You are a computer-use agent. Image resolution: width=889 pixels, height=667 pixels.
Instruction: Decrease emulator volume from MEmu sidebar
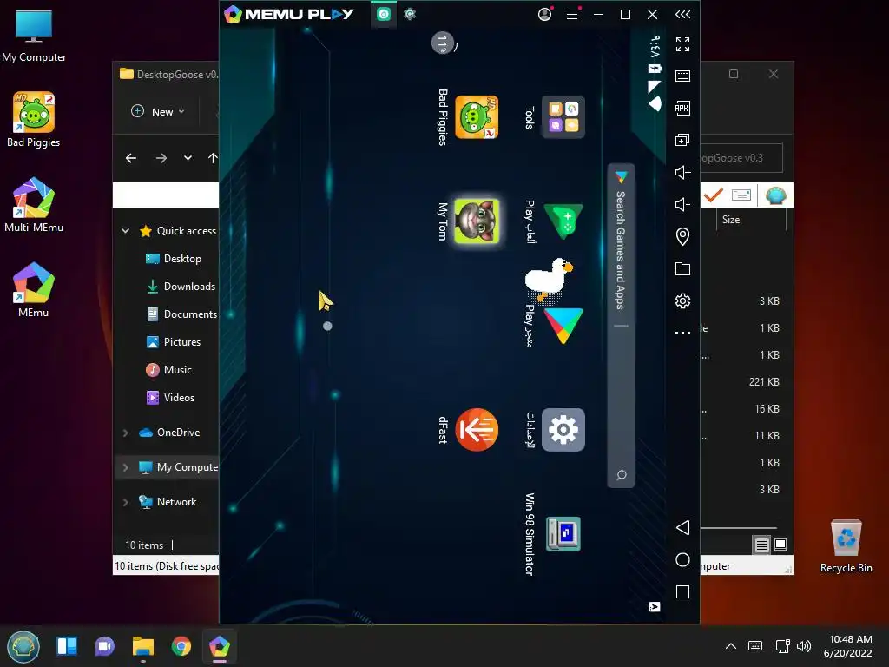(x=682, y=204)
